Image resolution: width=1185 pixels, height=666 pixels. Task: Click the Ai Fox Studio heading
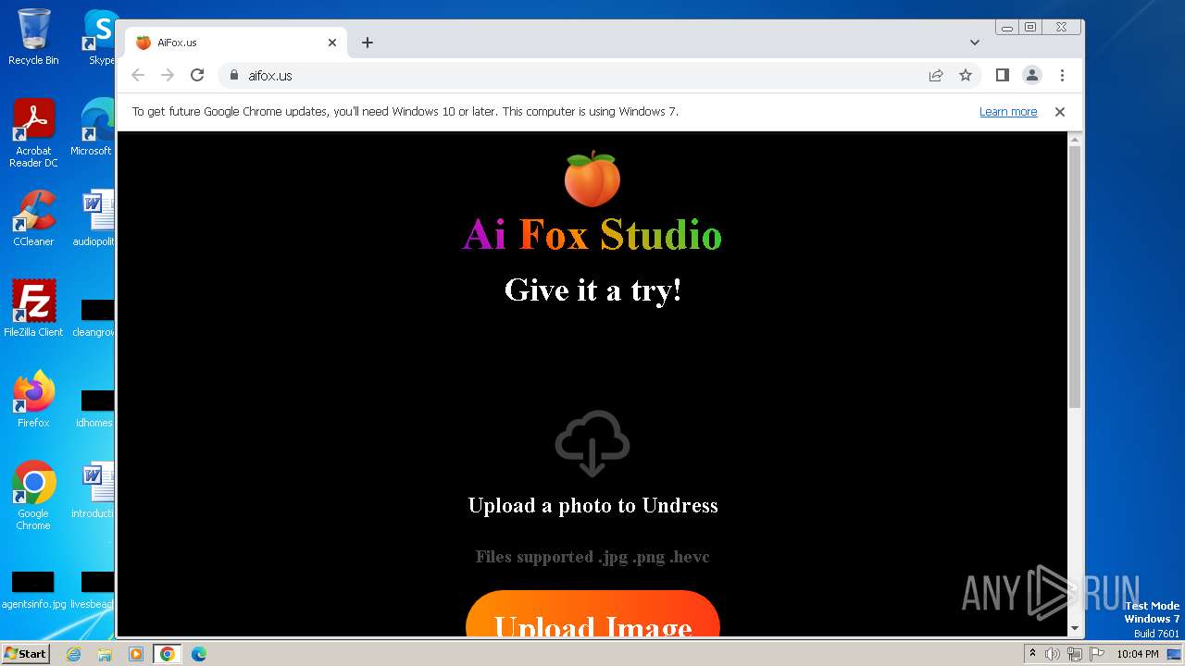coord(592,235)
